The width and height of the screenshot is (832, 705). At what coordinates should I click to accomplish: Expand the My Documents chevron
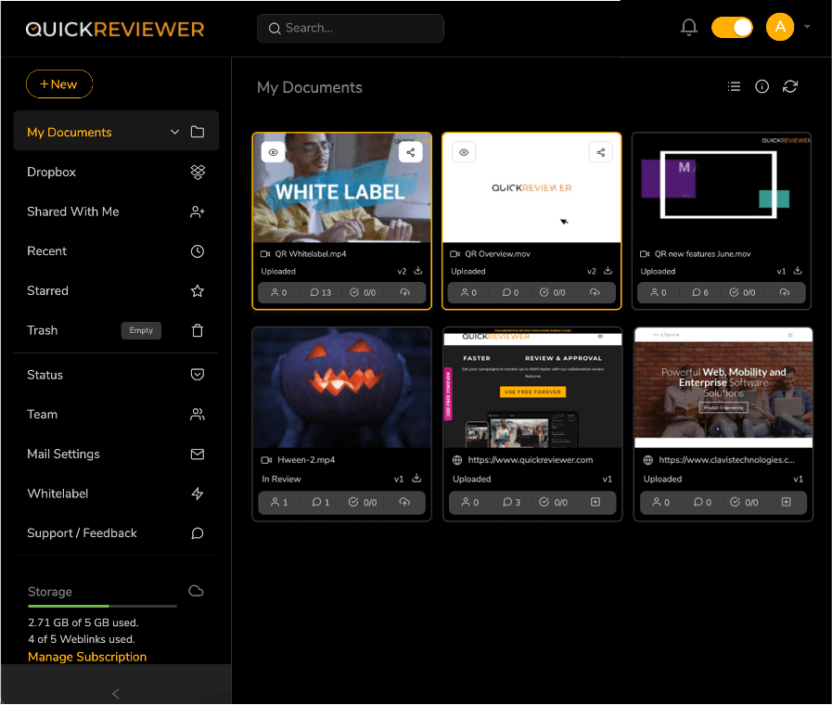pyautogui.click(x=174, y=133)
